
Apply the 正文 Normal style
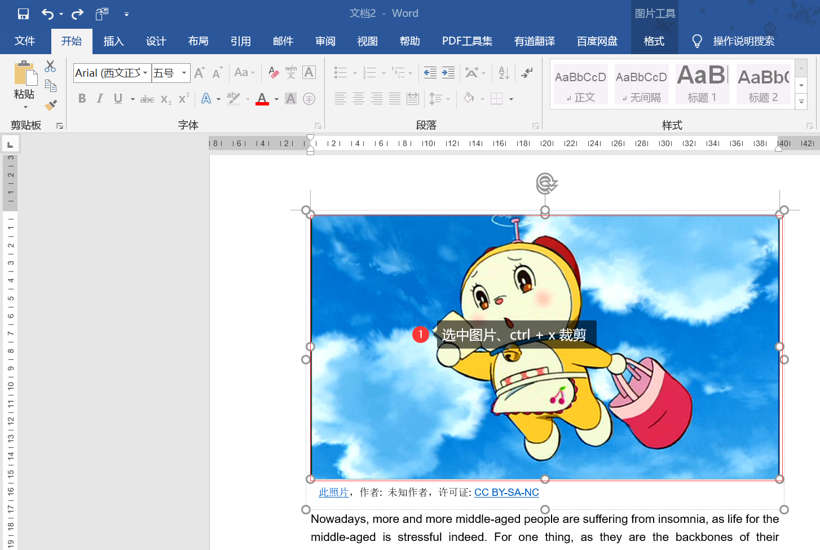581,84
